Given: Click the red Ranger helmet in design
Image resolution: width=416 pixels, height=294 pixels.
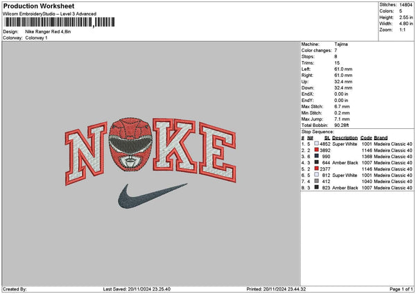Looking at the screenshot, I should click(x=130, y=144).
